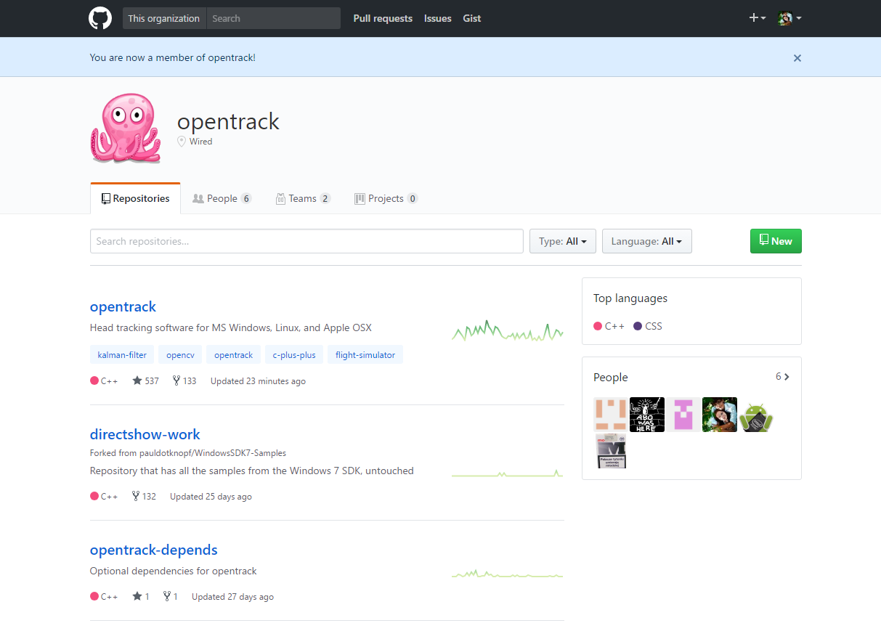
Task: Open forks of opentrack (133)
Action: click(184, 380)
